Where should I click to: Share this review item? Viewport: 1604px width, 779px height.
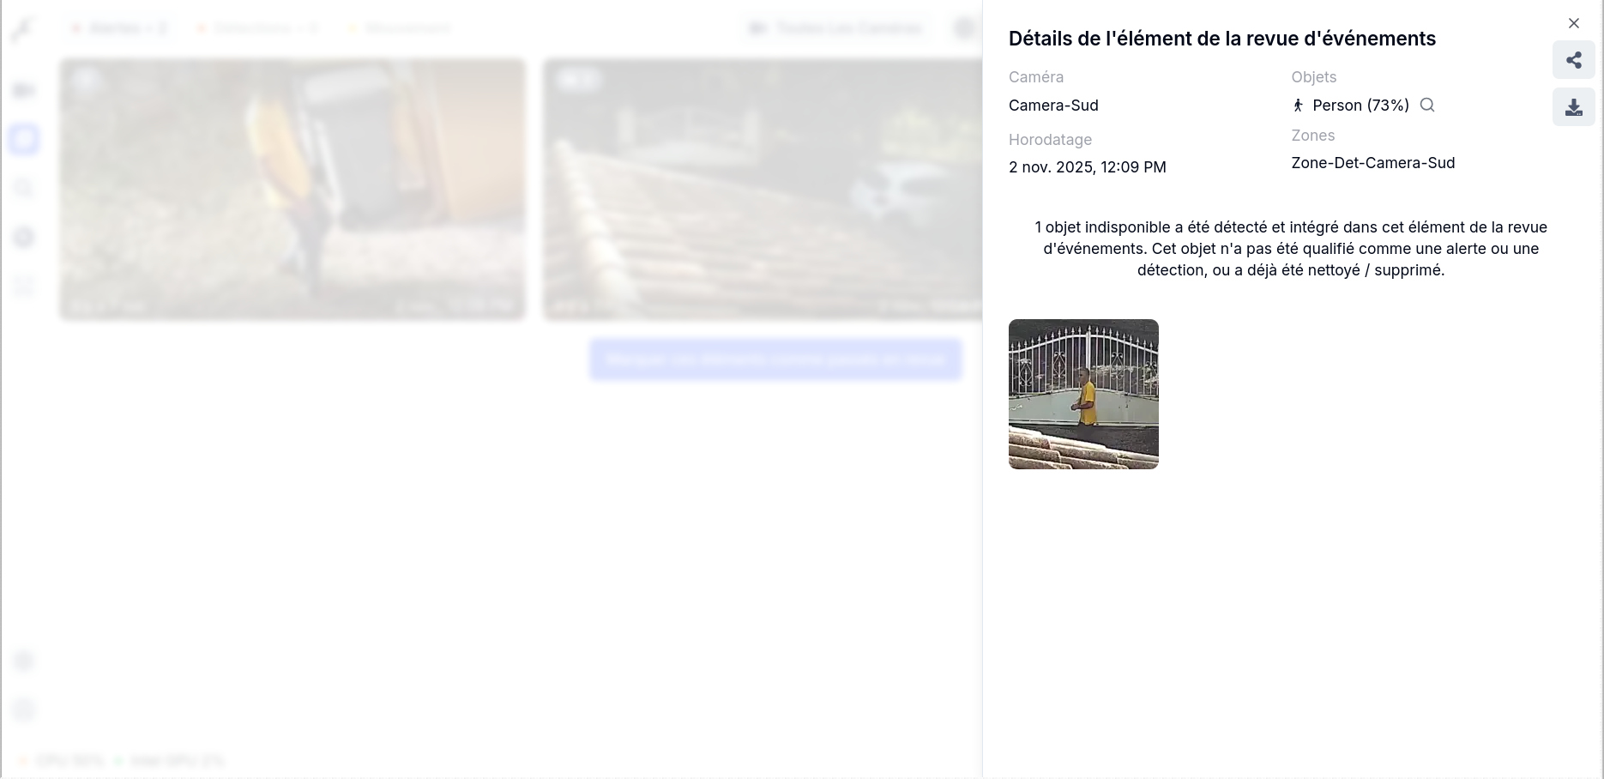click(x=1573, y=60)
